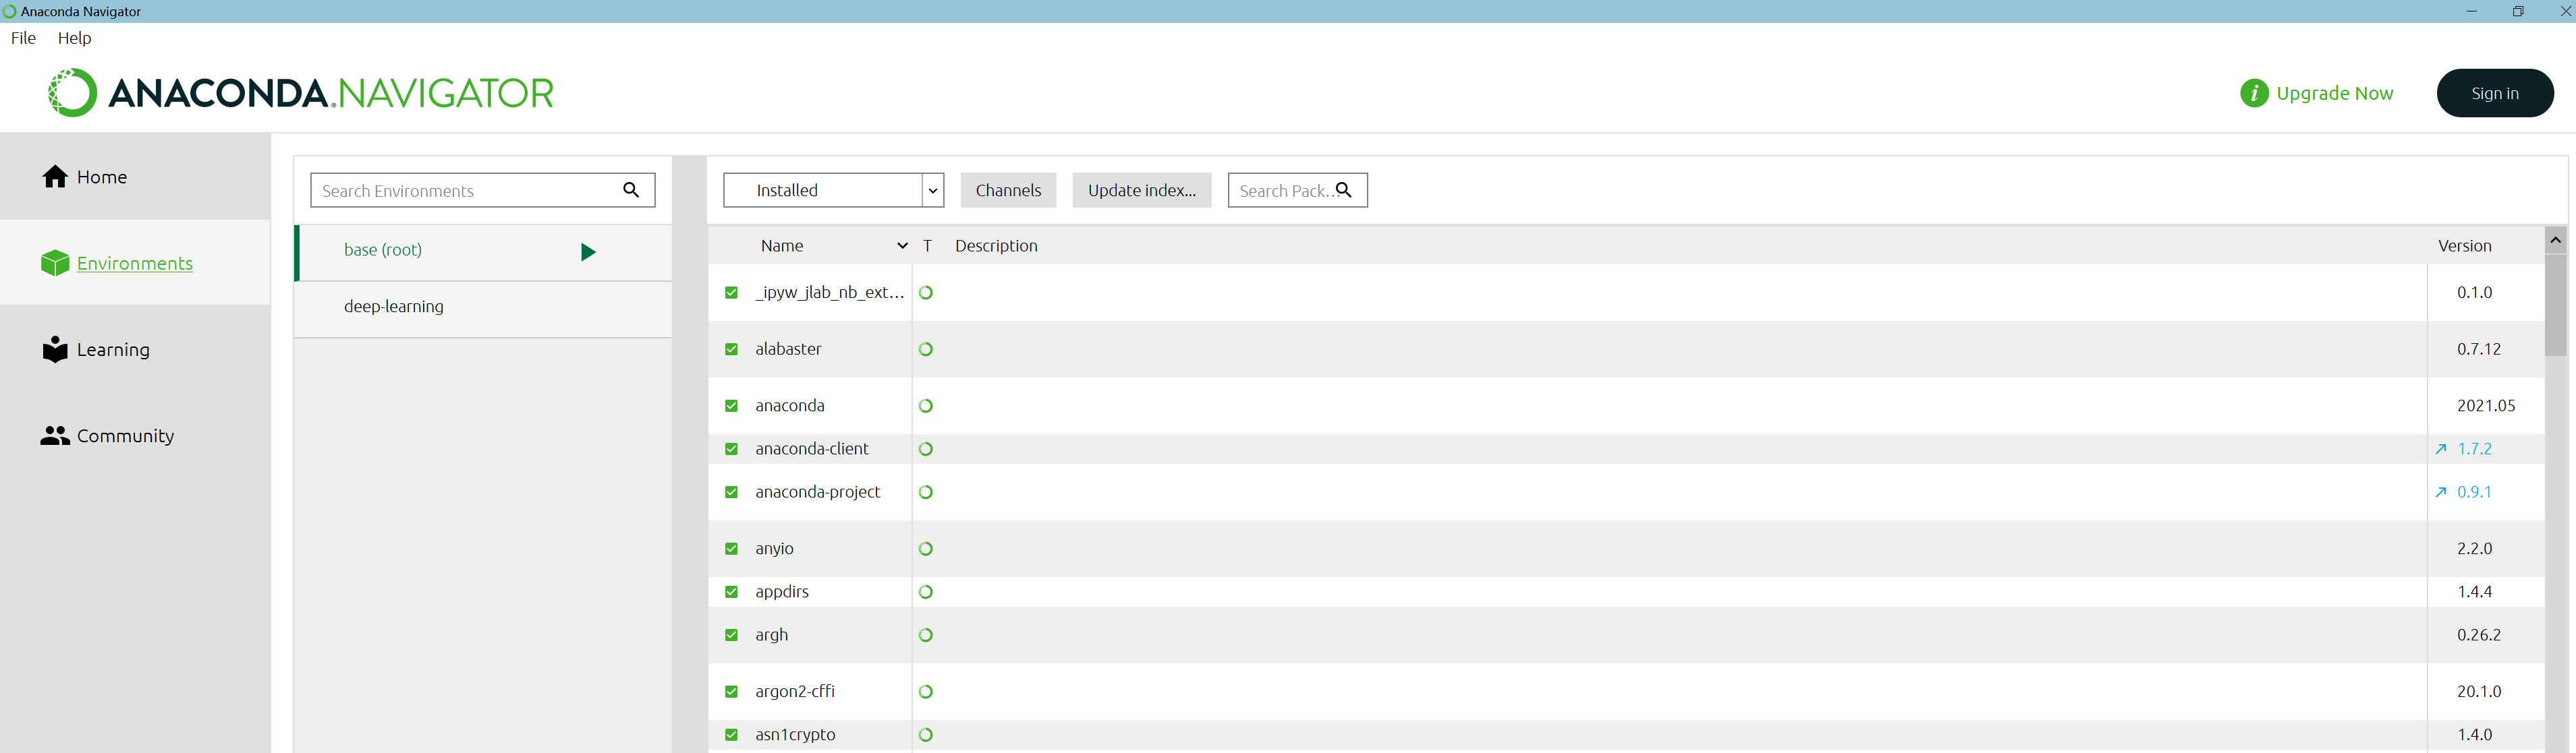This screenshot has height=753, width=2576.
Task: Click the anaconda package type circle icon
Action: (926, 405)
